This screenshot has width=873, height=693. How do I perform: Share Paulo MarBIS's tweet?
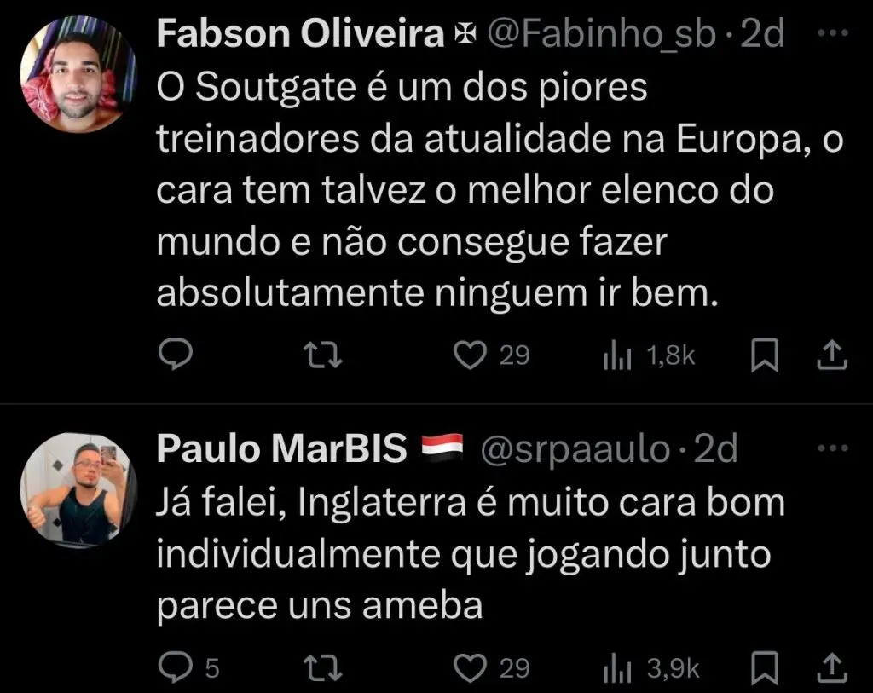pos(832,667)
